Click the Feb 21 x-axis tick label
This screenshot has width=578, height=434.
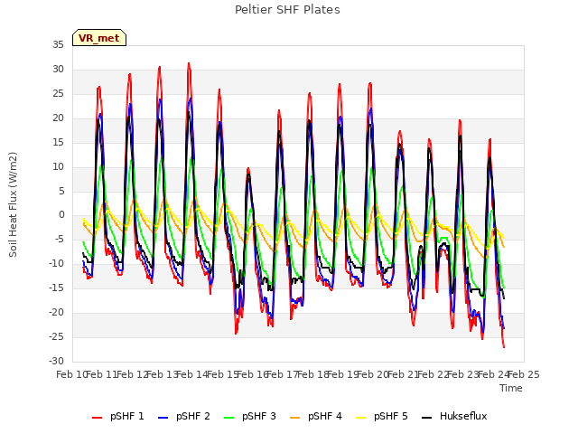[403, 374]
